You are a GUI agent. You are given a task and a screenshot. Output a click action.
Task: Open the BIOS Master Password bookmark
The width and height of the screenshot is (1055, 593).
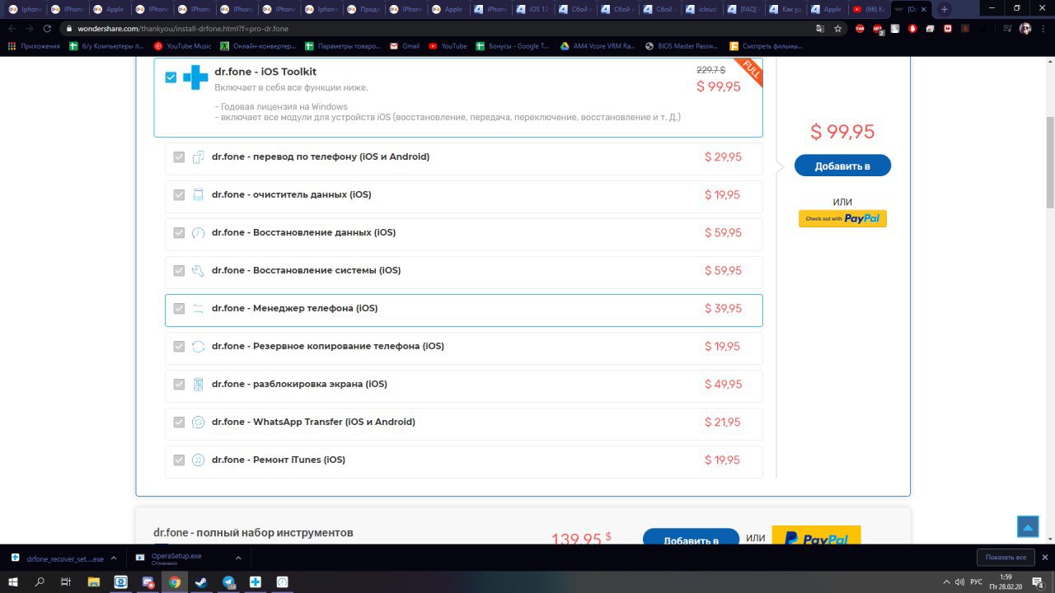pos(681,46)
